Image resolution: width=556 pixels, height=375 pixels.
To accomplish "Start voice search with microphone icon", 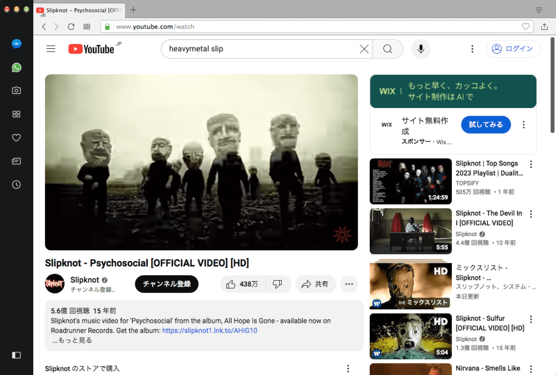I will click(421, 48).
